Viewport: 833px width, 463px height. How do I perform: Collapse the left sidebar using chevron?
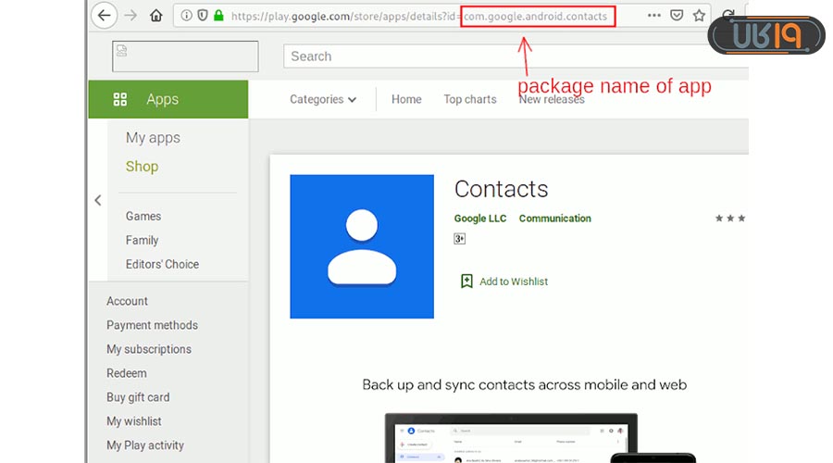[98, 200]
